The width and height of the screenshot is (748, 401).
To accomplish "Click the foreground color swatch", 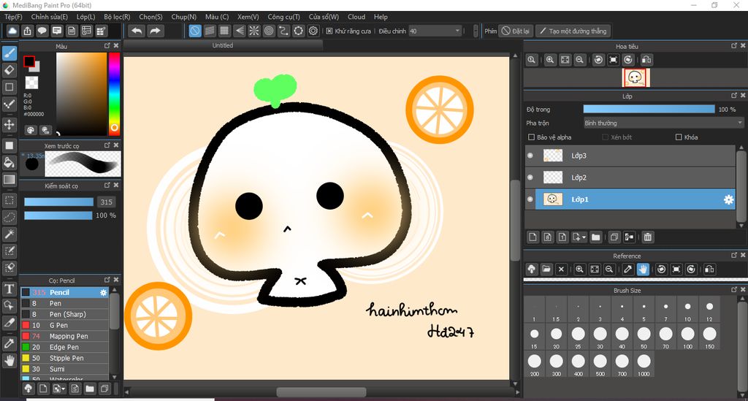I will tap(29, 61).
